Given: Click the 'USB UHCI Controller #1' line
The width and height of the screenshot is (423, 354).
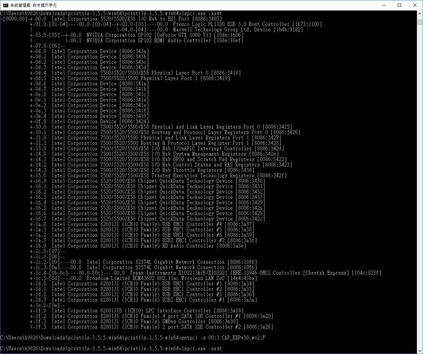Looking at the screenshot, I should [142, 284].
